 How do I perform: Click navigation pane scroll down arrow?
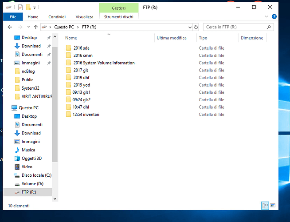(55, 198)
